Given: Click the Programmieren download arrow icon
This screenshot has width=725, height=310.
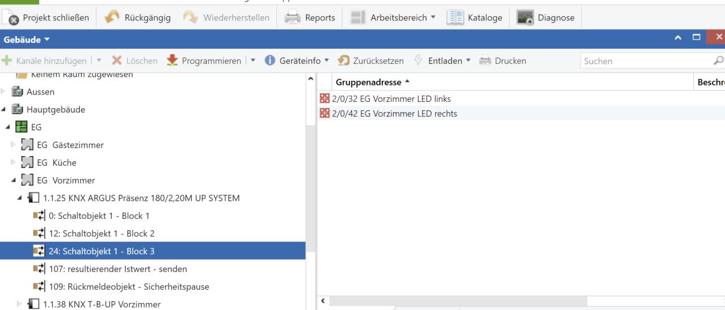Looking at the screenshot, I should 172,61.
